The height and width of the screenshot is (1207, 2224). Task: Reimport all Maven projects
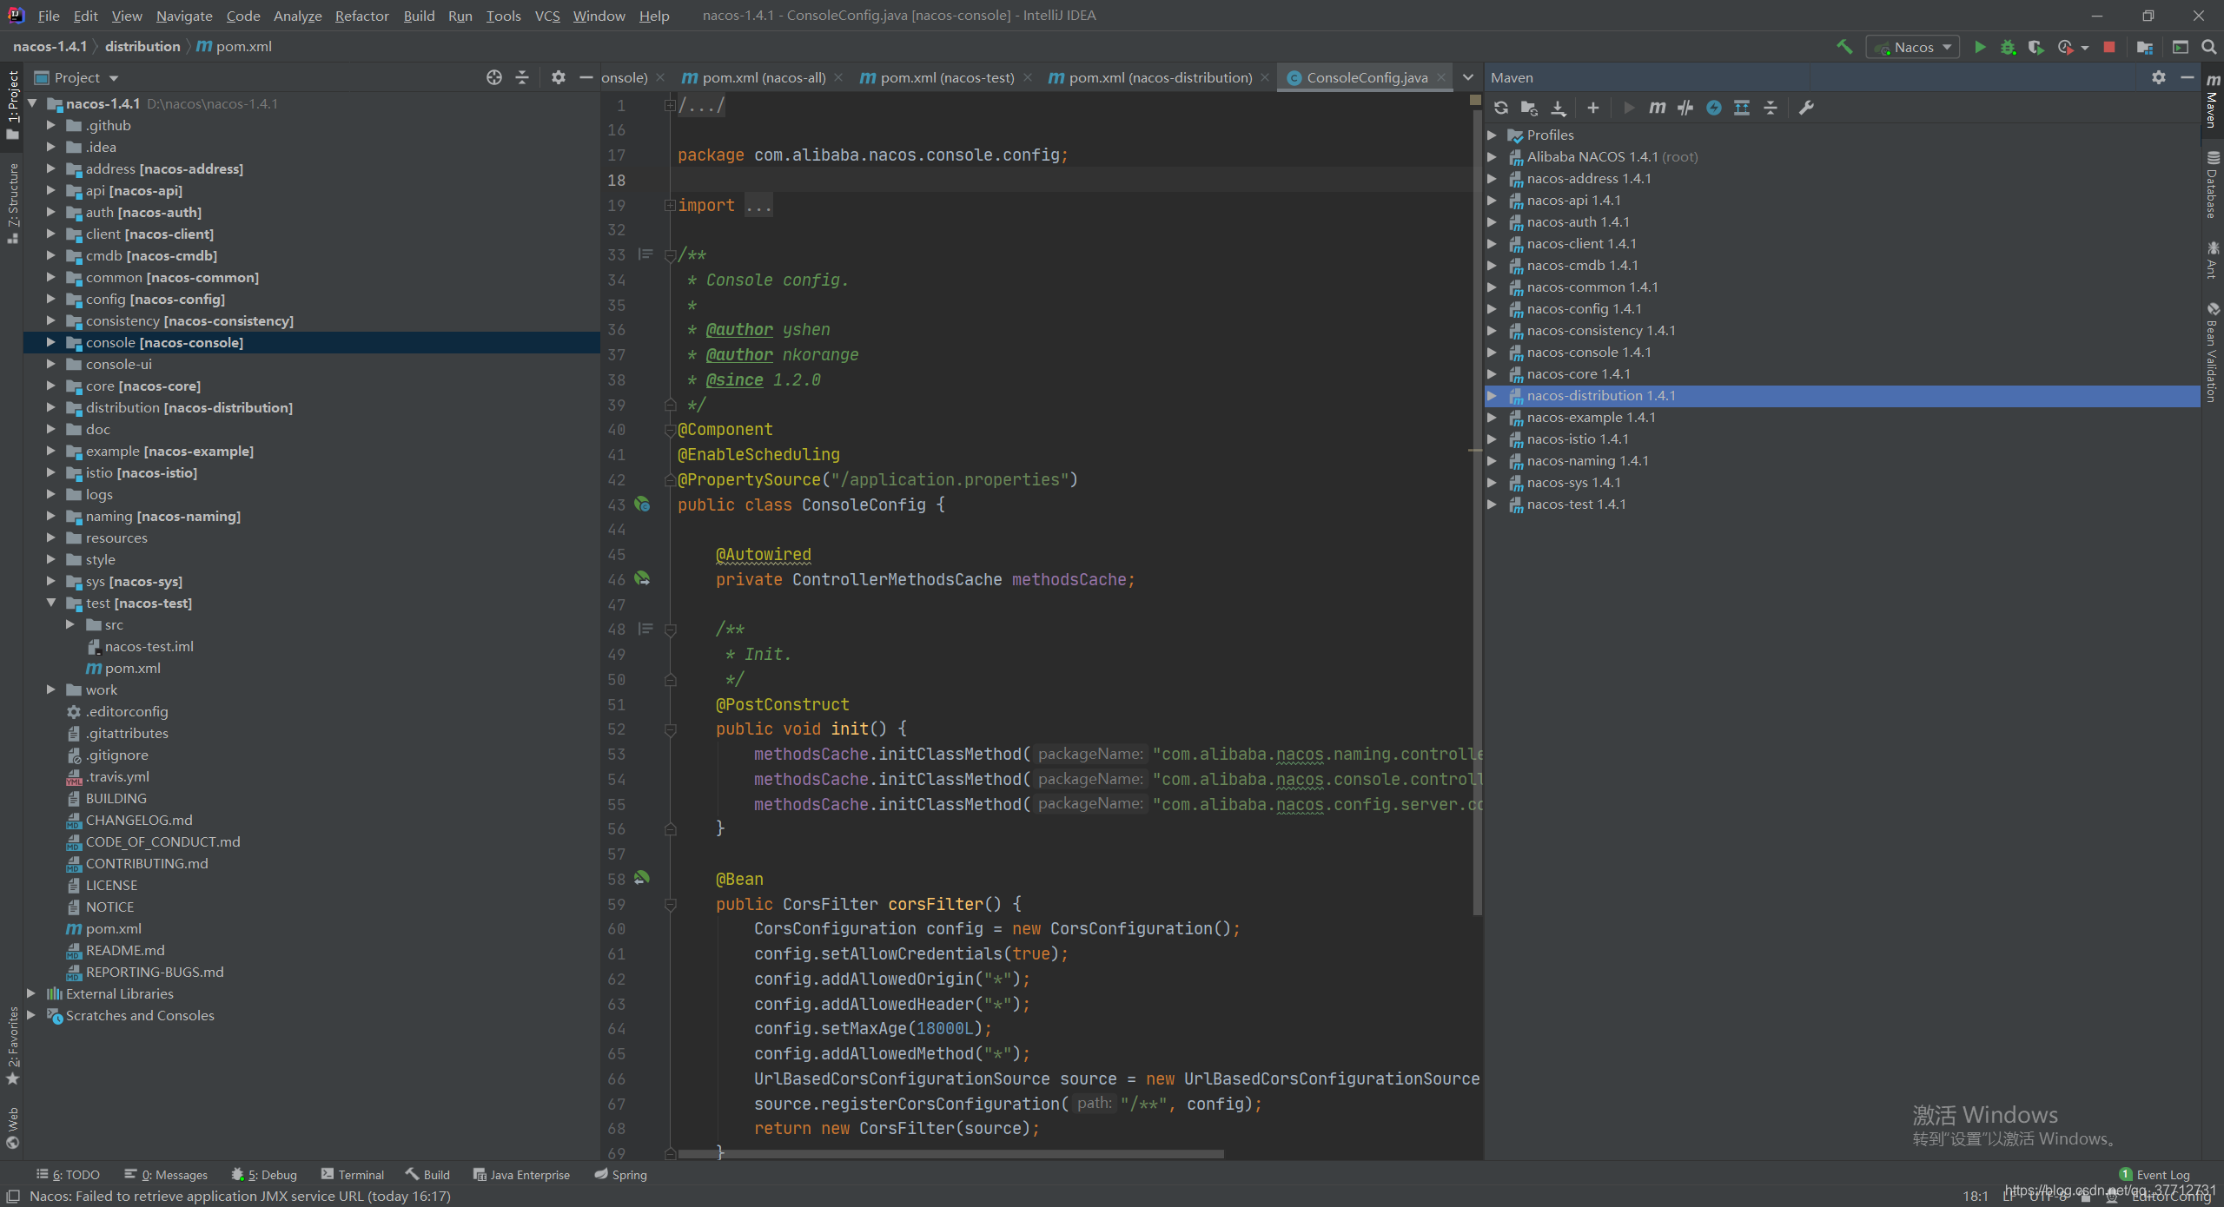[1501, 108]
